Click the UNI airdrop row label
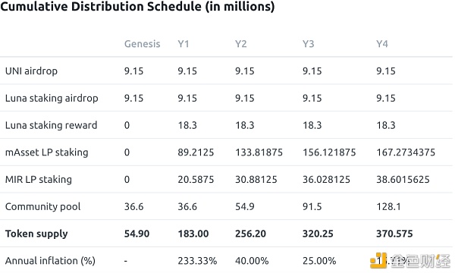 point(31,71)
